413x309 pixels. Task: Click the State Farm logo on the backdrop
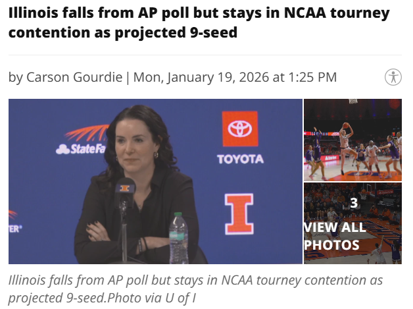click(x=82, y=148)
